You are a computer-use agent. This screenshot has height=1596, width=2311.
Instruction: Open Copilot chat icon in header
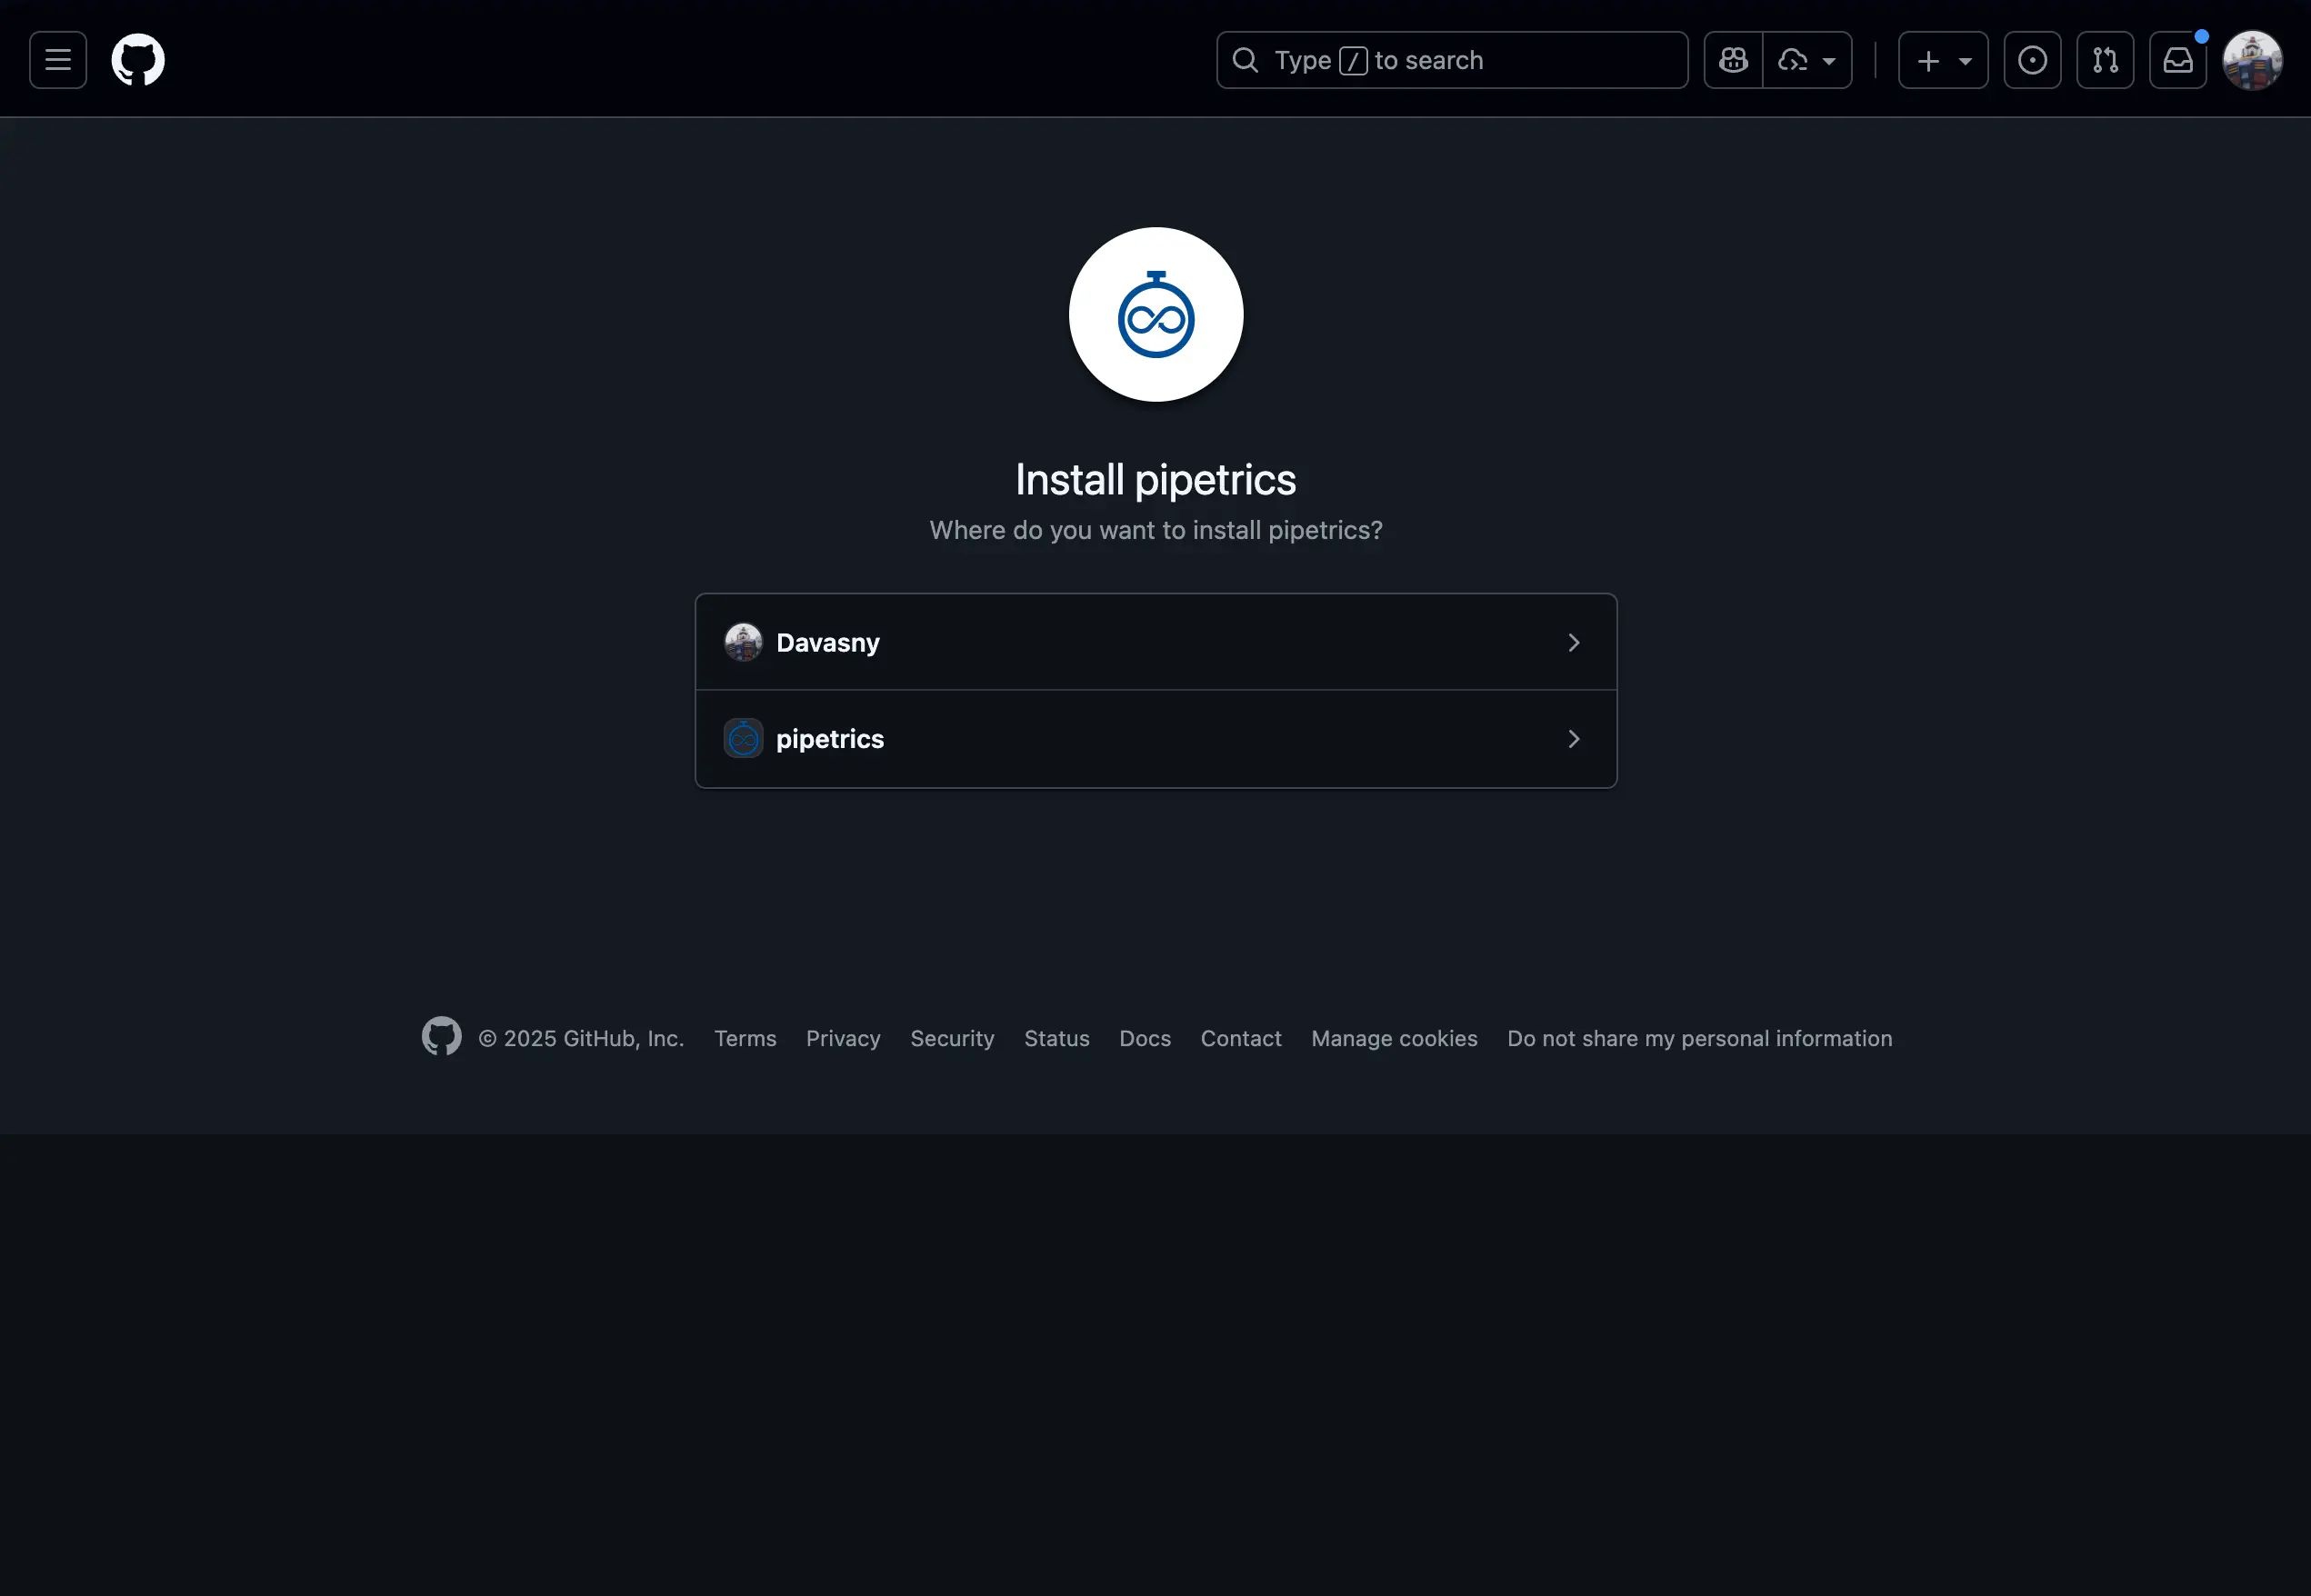(1733, 60)
